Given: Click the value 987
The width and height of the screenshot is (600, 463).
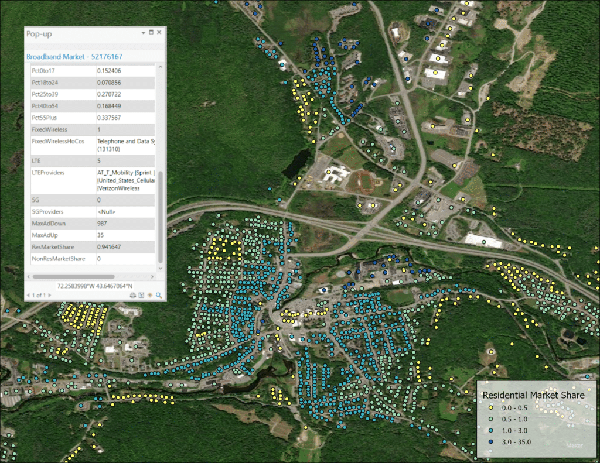Looking at the screenshot, I should (102, 224).
